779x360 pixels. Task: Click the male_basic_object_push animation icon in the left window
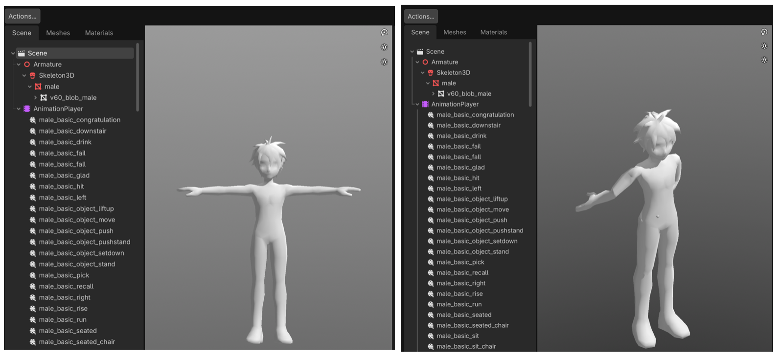[32, 231]
